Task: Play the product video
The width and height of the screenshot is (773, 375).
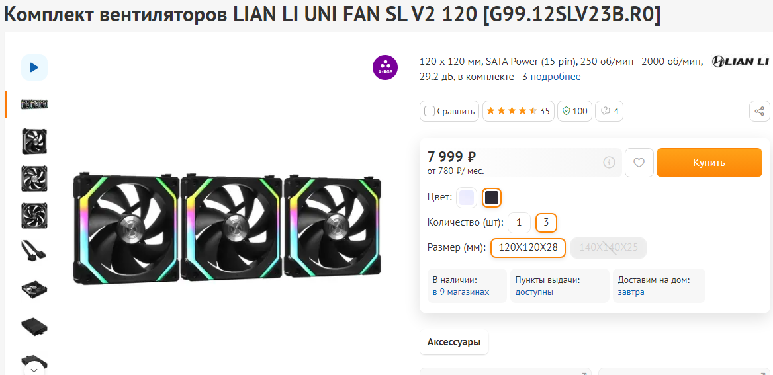Action: (34, 67)
